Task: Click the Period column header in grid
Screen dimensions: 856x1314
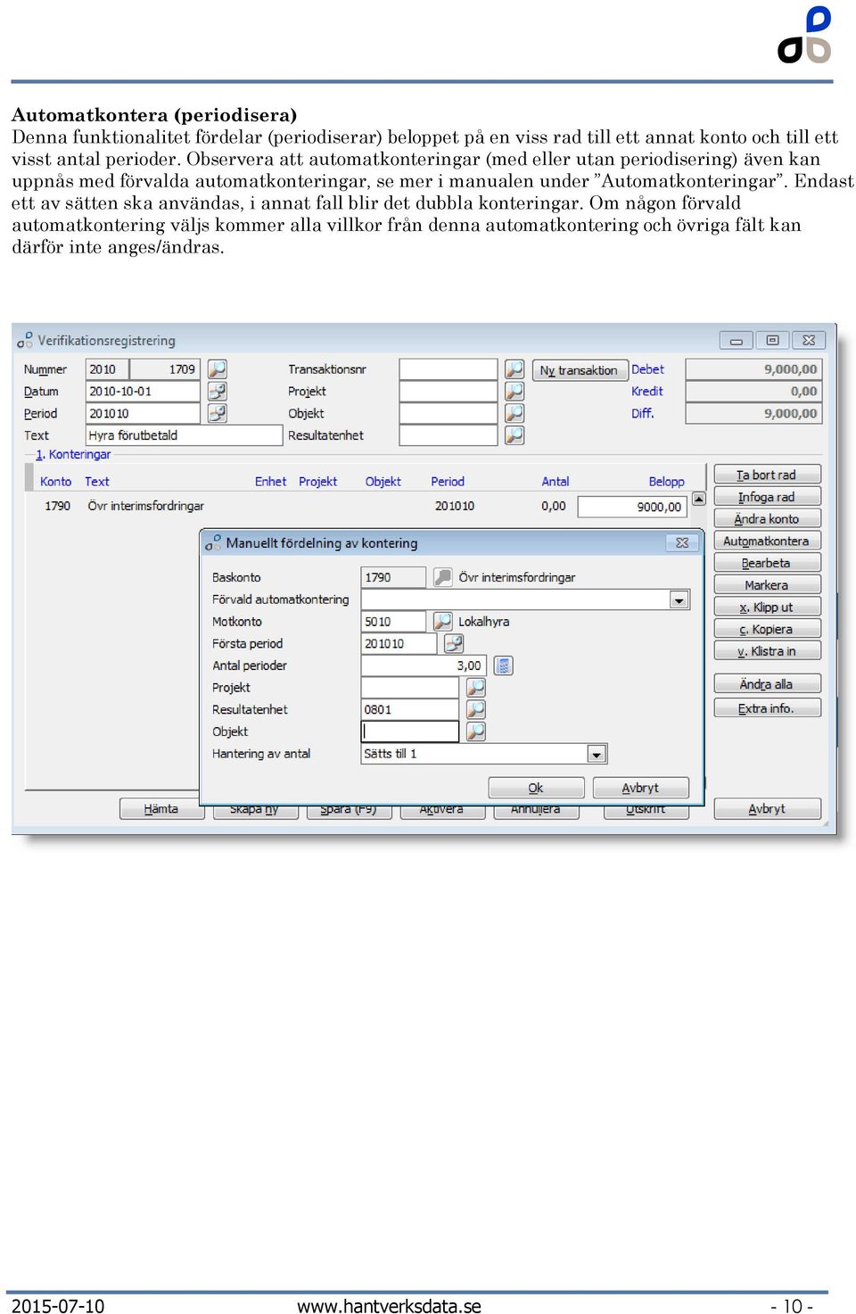Action: point(448,481)
